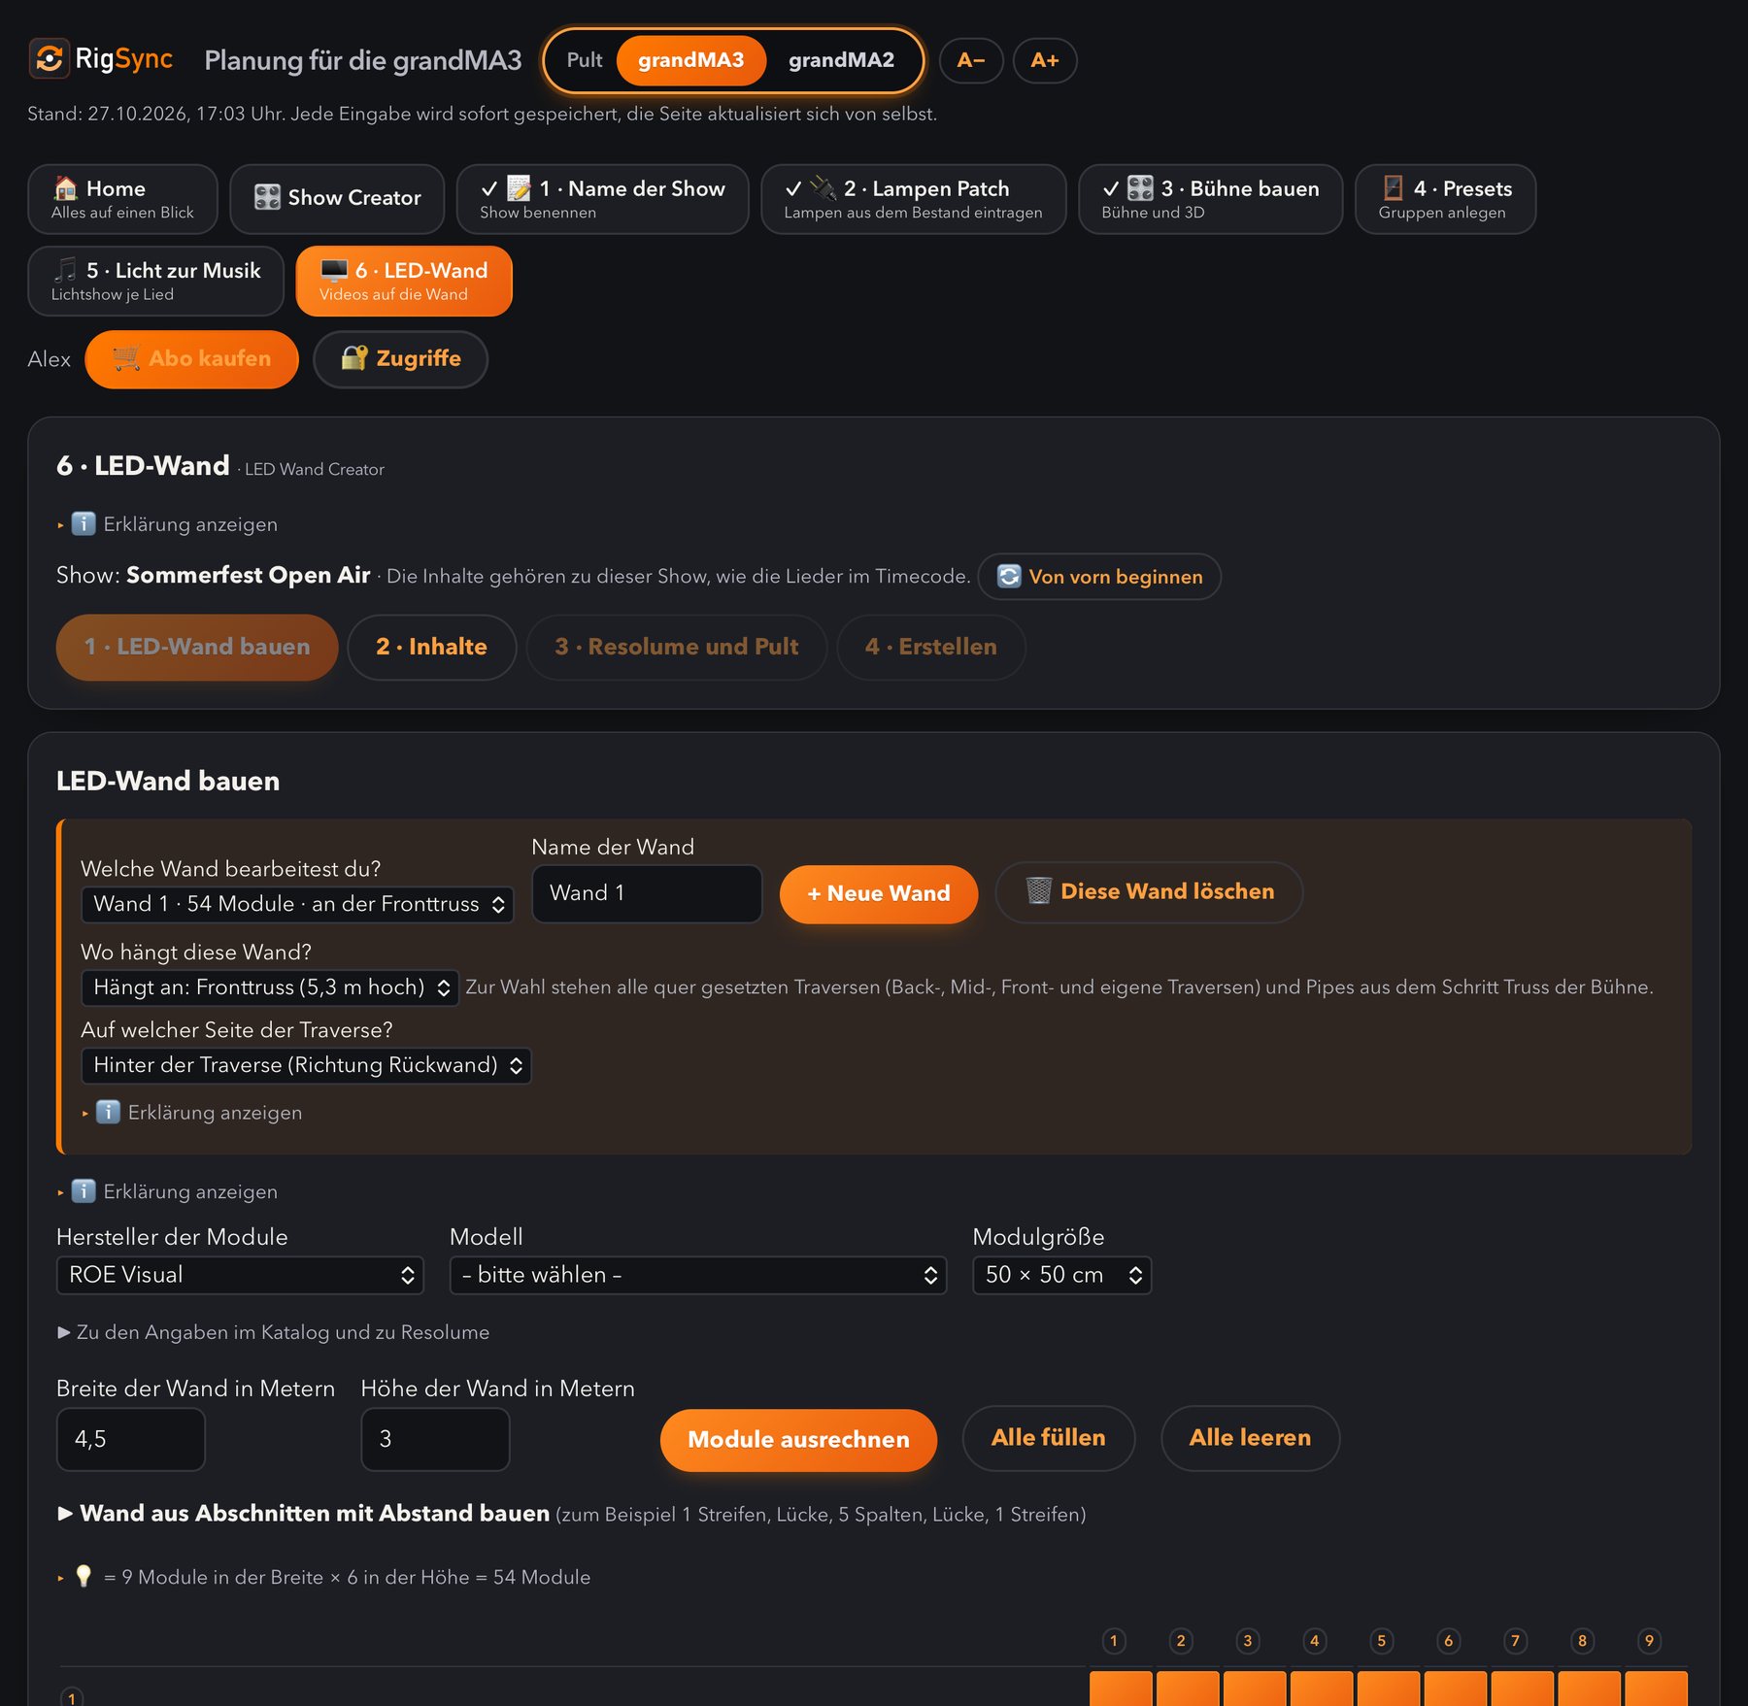Click the trash icon to delete this wall

(1038, 891)
